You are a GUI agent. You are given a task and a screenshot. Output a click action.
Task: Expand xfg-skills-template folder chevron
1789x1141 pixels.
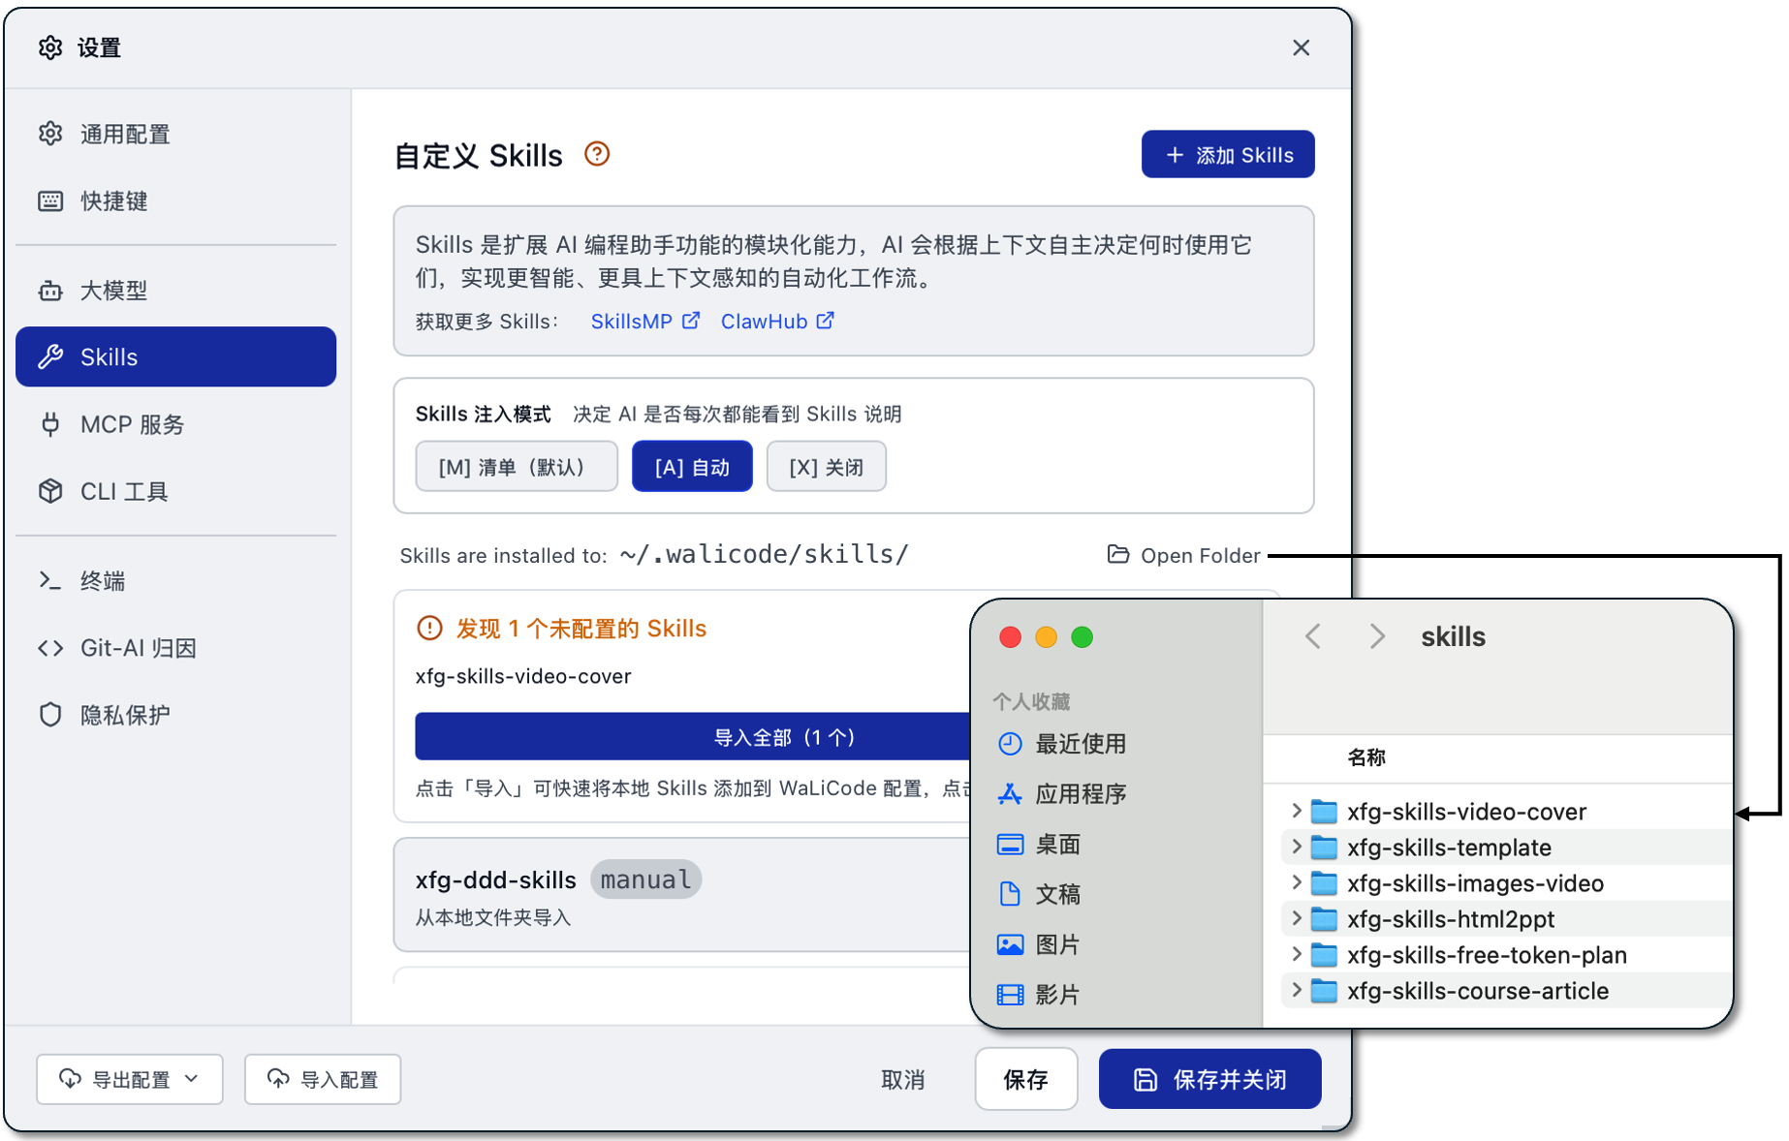1296,847
